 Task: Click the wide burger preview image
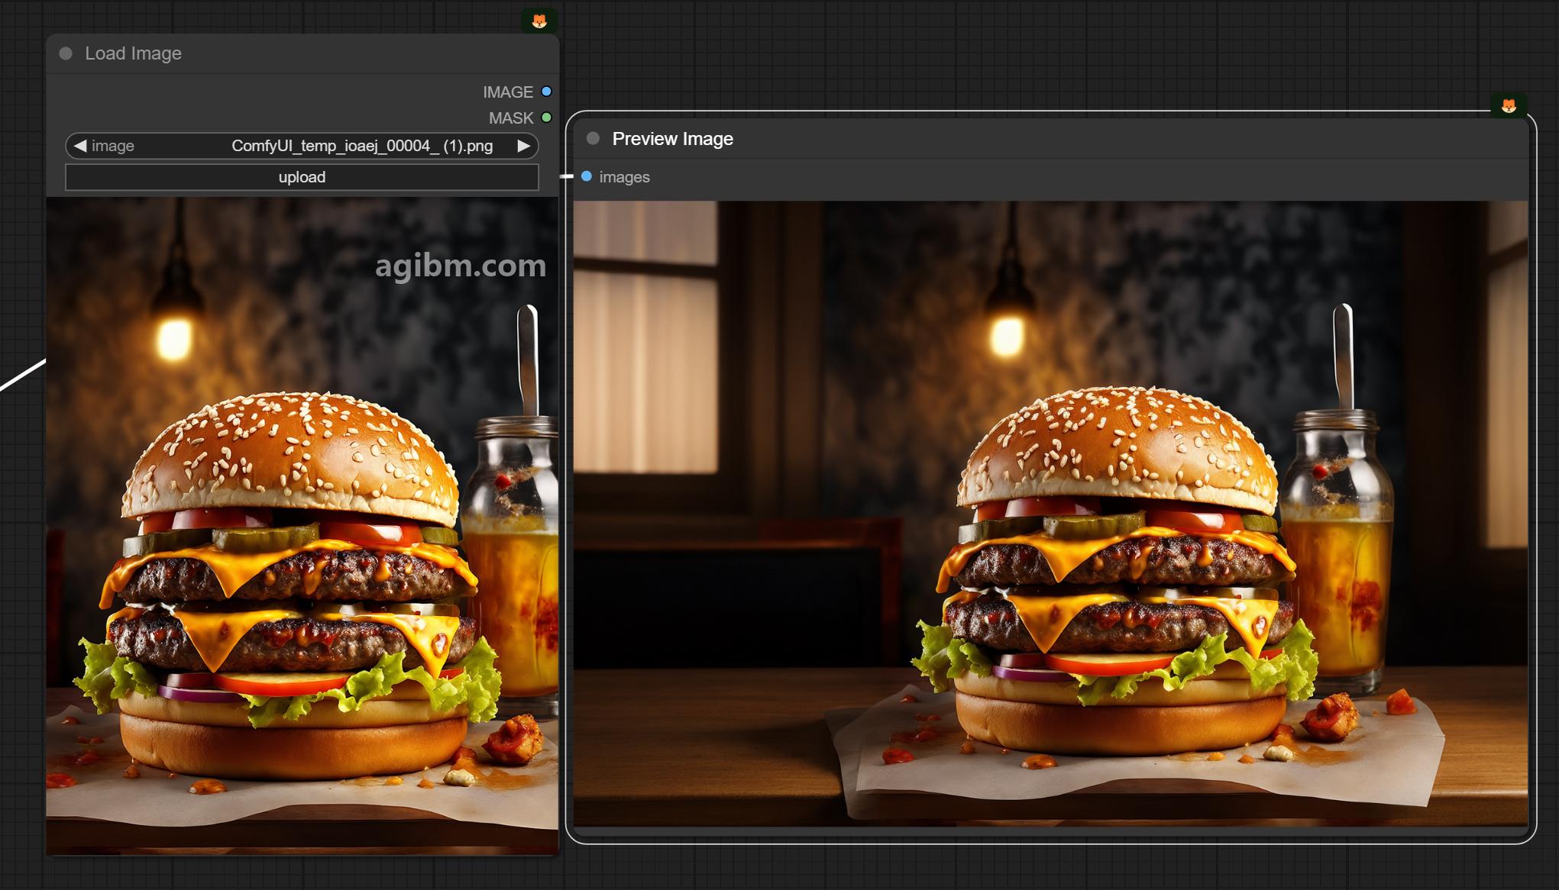click(x=1051, y=513)
